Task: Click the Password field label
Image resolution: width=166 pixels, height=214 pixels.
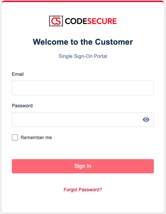Action: [x=22, y=106]
